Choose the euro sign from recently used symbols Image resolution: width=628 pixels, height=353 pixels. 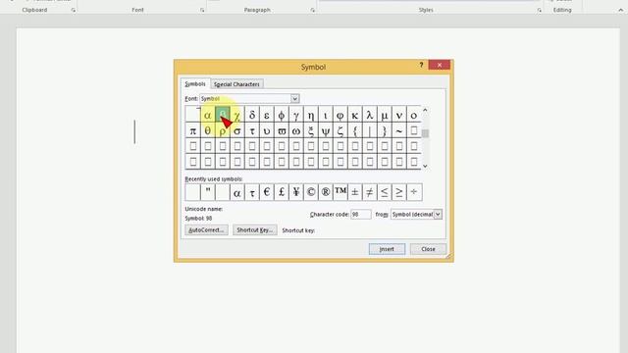tap(267, 192)
